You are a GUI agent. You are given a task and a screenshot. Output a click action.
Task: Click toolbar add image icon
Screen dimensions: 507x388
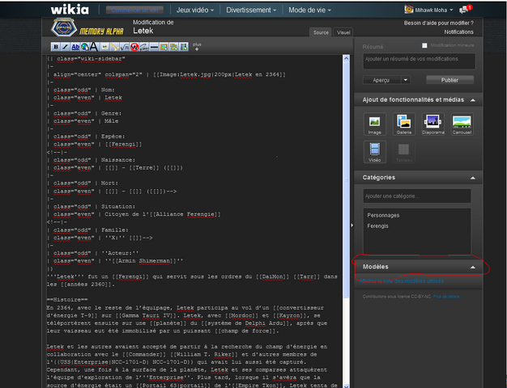(164, 47)
